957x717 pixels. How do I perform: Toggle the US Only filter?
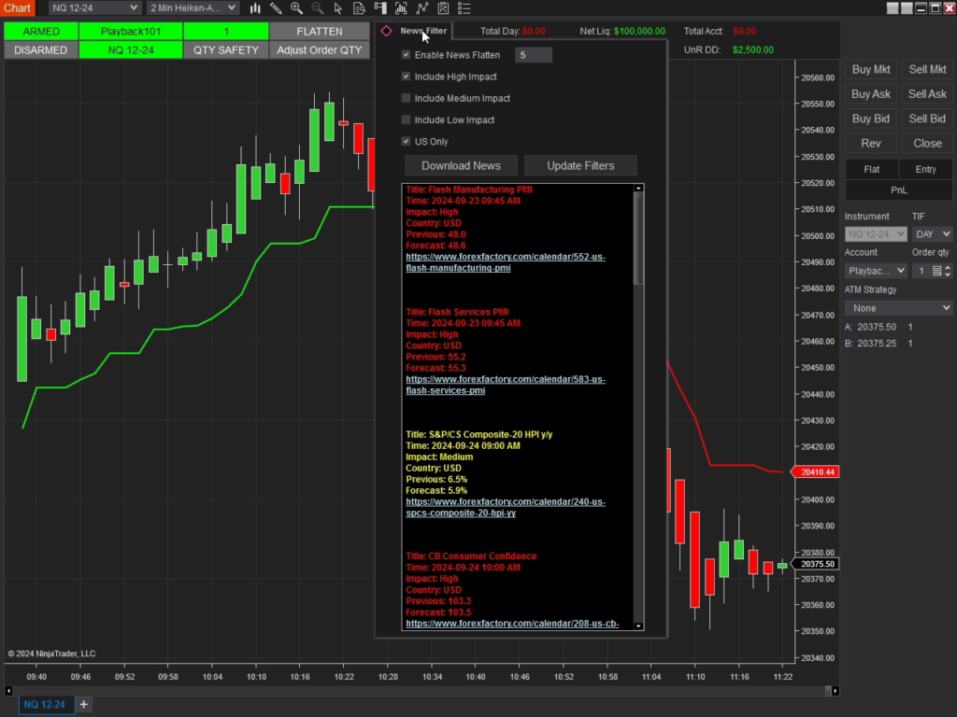tap(407, 141)
